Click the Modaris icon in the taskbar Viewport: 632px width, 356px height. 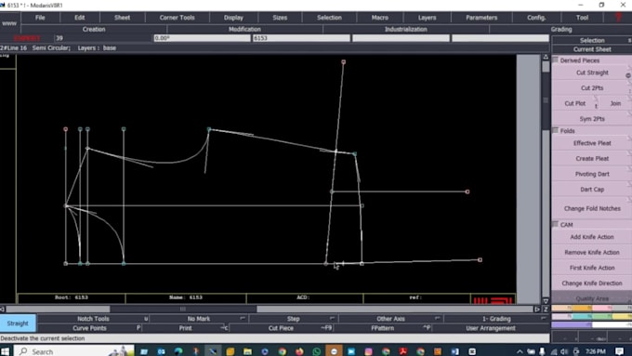click(x=213, y=351)
